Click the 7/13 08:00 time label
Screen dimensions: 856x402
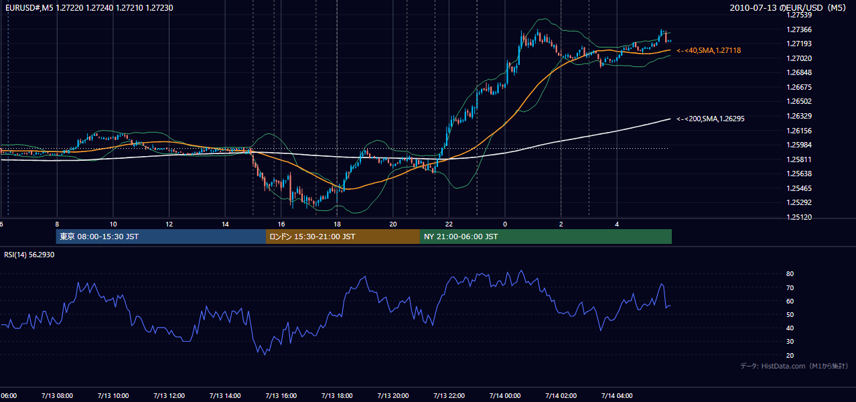tap(57, 396)
